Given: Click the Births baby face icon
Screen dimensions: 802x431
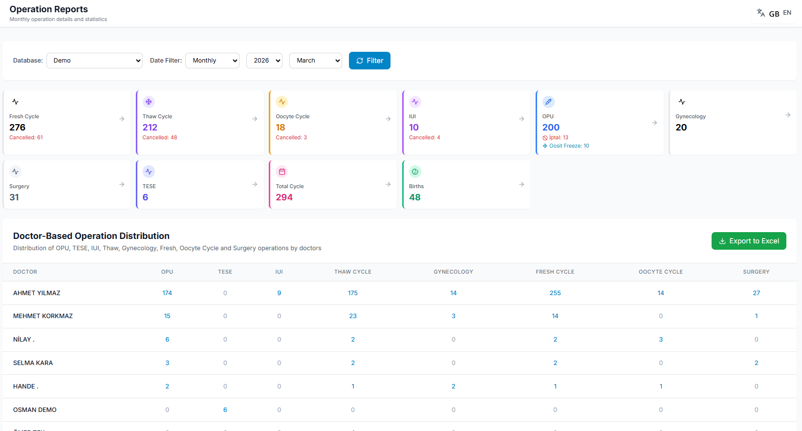Looking at the screenshot, I should pyautogui.click(x=415, y=172).
